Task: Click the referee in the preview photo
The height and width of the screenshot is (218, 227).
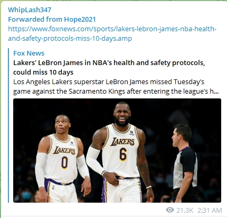Action: point(185,163)
